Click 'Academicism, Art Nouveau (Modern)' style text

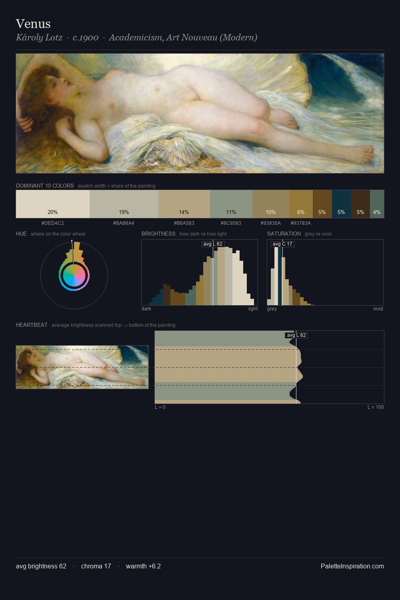click(x=183, y=38)
